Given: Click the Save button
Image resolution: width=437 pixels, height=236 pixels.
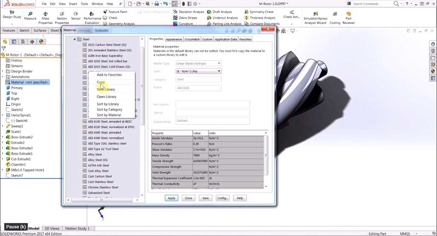Looking at the screenshot, I should [x=205, y=198].
